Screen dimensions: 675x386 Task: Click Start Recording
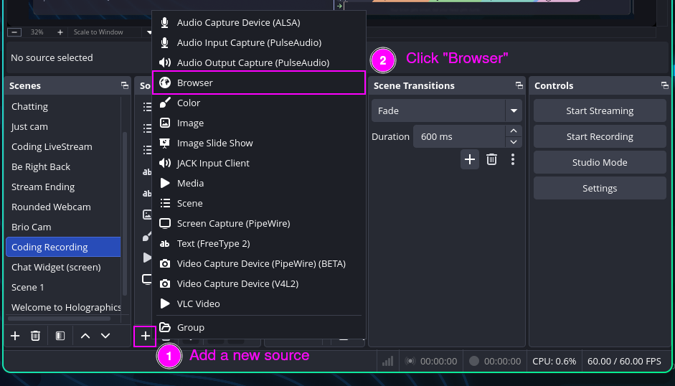point(600,136)
